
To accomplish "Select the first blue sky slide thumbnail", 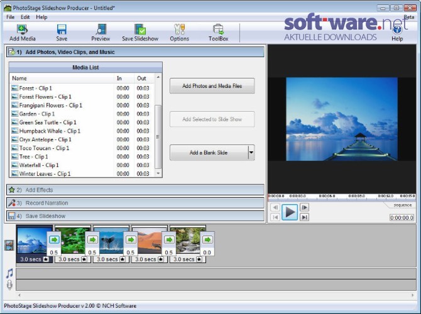I will [33, 241].
